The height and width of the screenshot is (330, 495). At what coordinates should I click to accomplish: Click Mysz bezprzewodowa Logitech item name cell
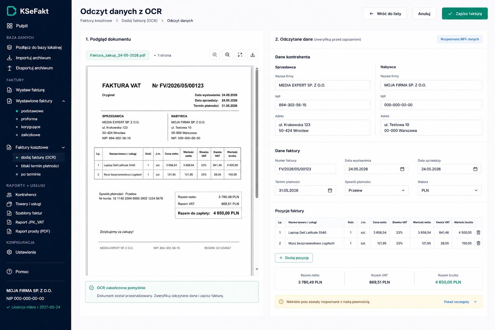point(315,243)
